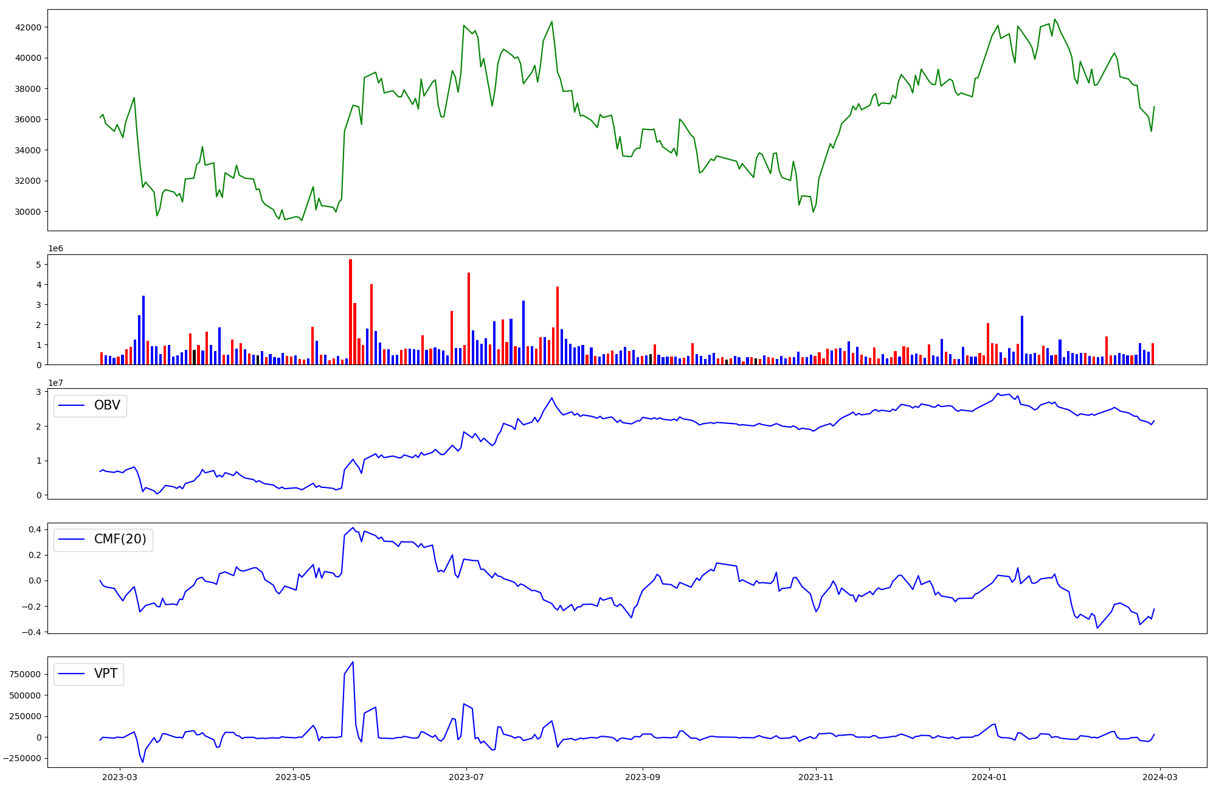The height and width of the screenshot is (791, 1216).
Task: Click the 5 tick on volume axis
Action: point(38,265)
